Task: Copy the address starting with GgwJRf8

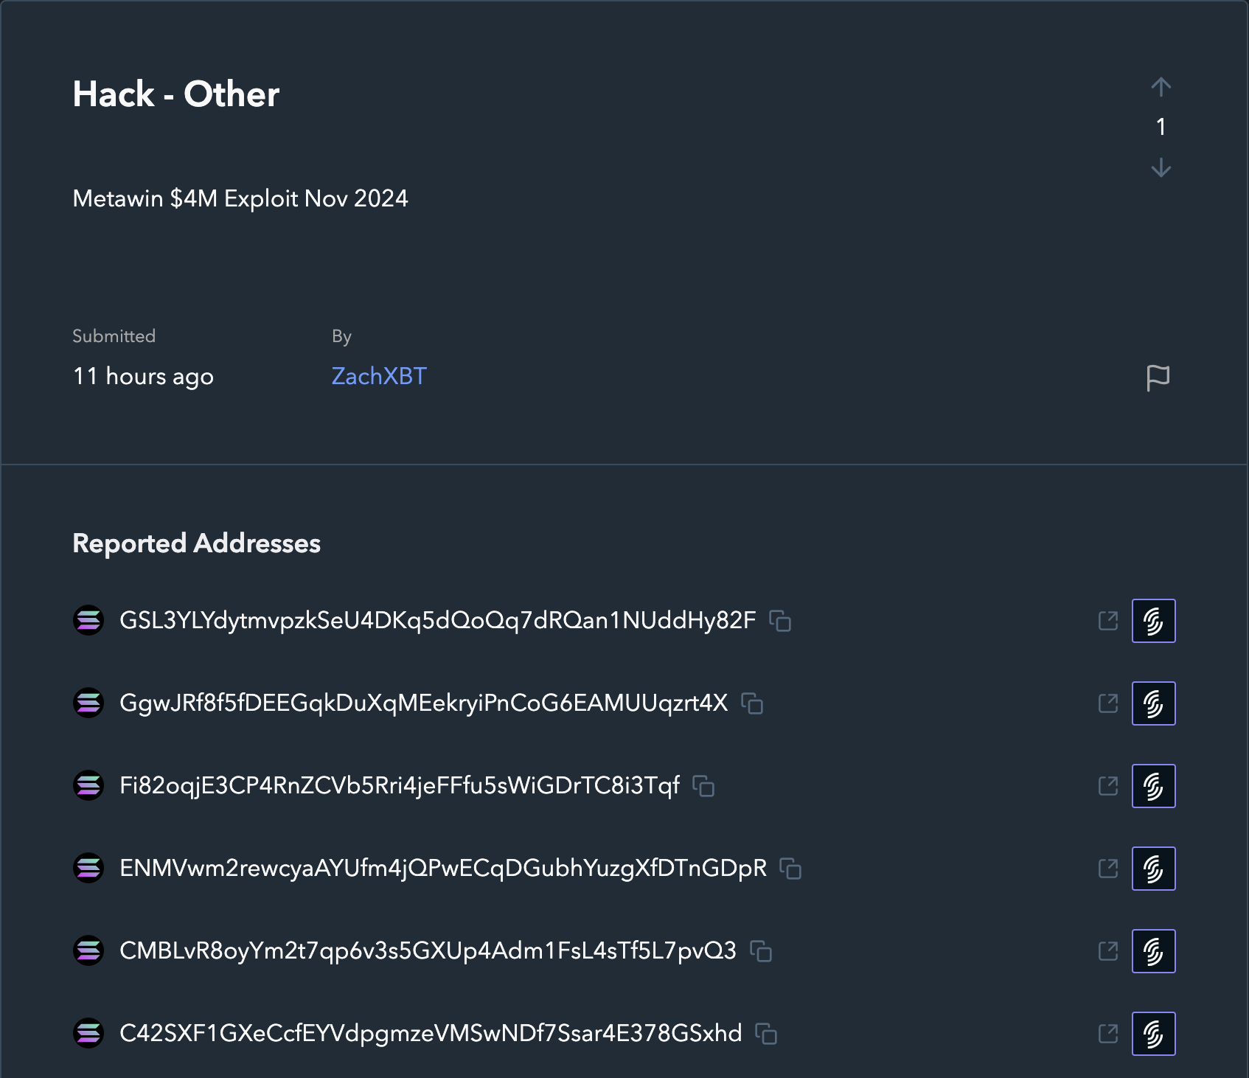Action: (752, 703)
